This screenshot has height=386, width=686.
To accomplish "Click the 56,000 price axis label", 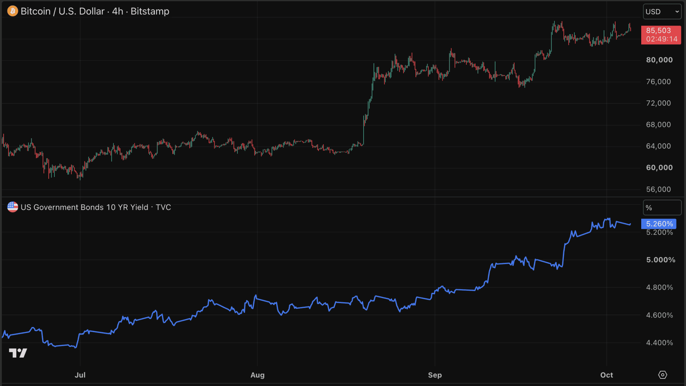I will [658, 189].
